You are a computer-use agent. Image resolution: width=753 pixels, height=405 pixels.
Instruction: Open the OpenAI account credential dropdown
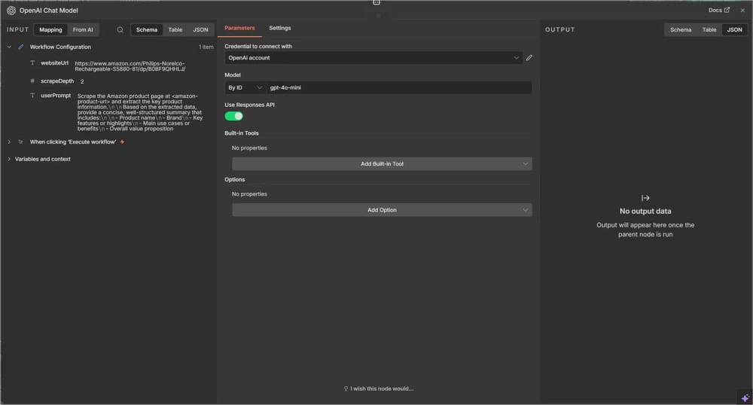click(x=373, y=58)
